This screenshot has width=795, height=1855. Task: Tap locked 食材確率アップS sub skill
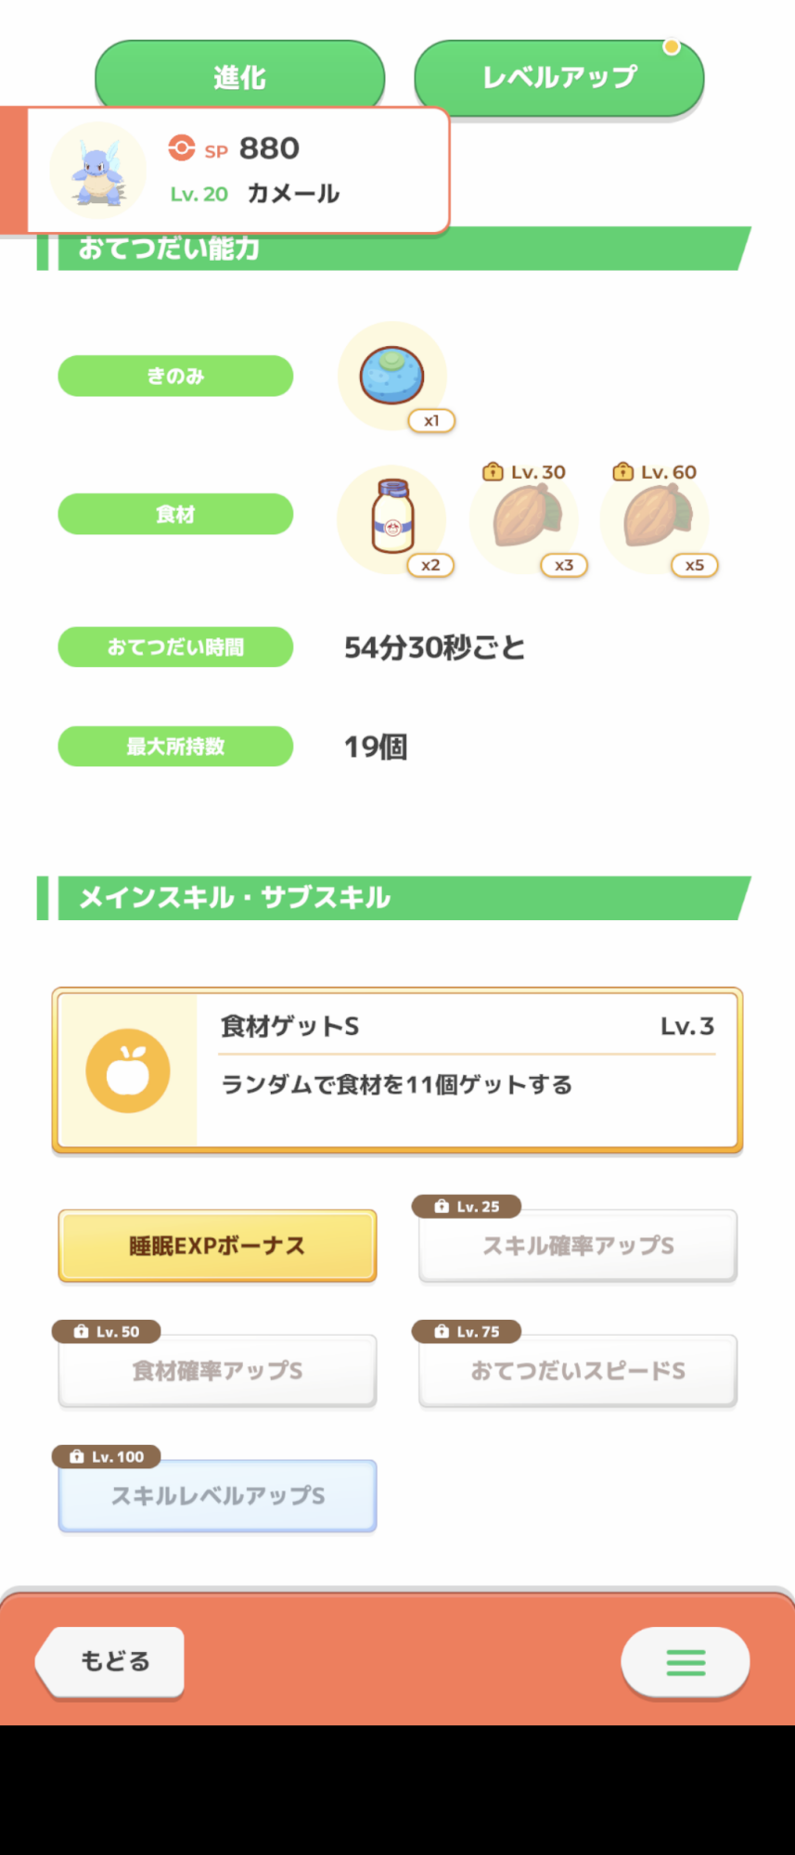tap(217, 1371)
